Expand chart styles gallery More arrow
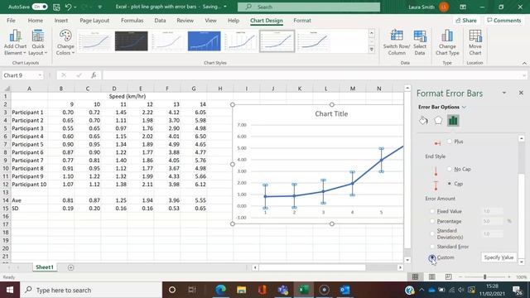Screen dimensions: 530x298 coord(372,50)
